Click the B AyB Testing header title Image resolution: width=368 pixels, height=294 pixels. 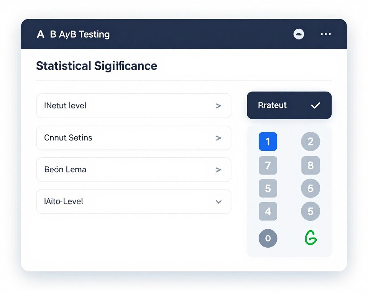click(80, 34)
